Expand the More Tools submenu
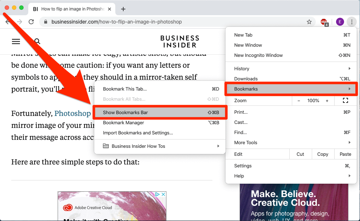Image resolution: width=360 pixels, height=221 pixels. 291,142
